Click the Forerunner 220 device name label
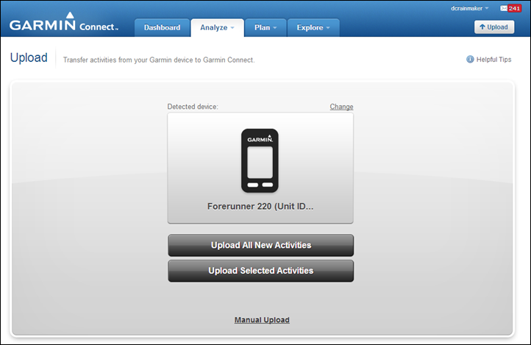 click(260, 207)
